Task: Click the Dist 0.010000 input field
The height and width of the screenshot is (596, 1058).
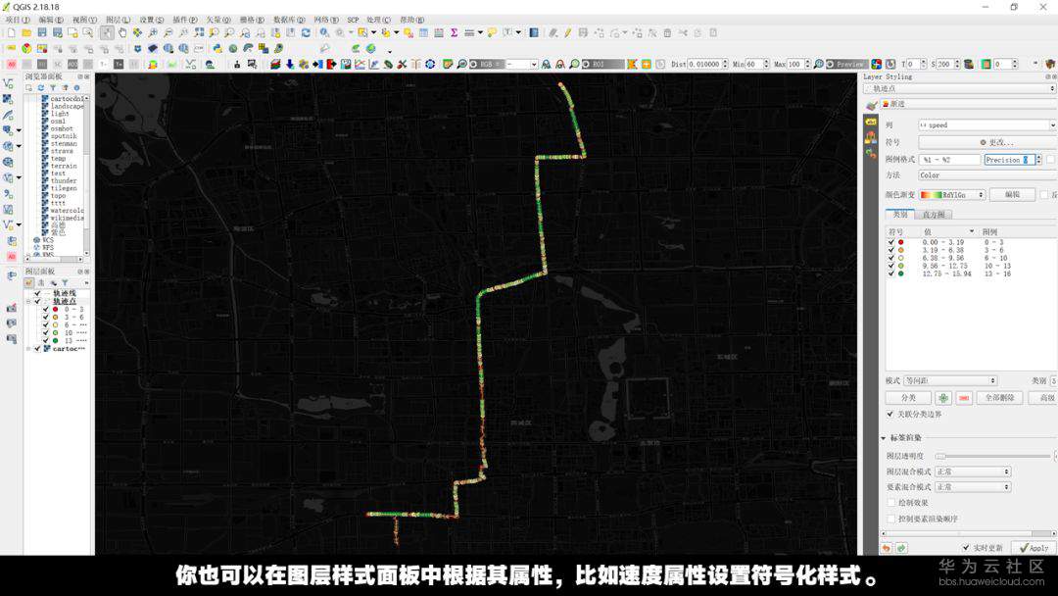Action: click(706, 64)
